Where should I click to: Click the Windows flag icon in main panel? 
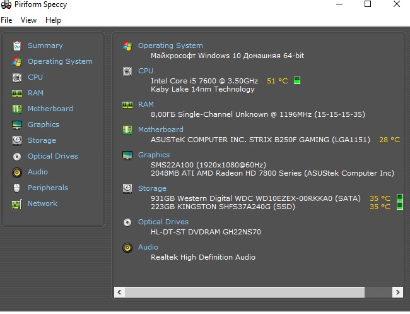127,46
